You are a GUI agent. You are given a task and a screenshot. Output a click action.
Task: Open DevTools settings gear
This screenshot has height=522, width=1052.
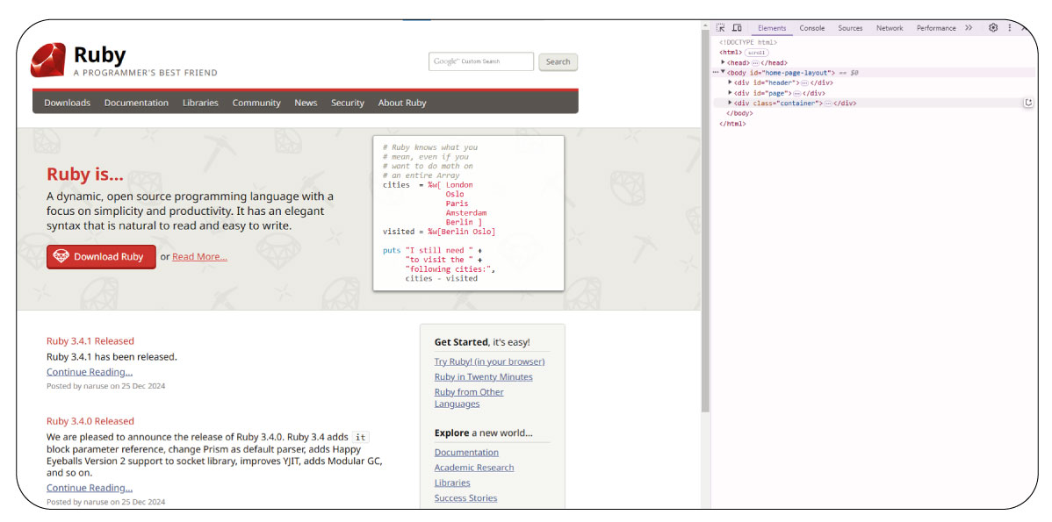993,28
